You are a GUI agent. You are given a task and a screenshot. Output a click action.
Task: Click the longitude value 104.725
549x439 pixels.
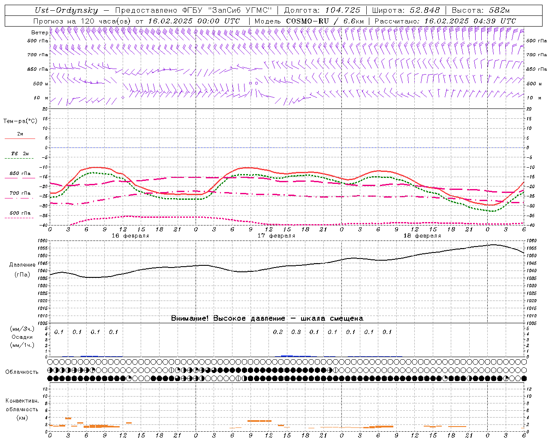point(343,11)
